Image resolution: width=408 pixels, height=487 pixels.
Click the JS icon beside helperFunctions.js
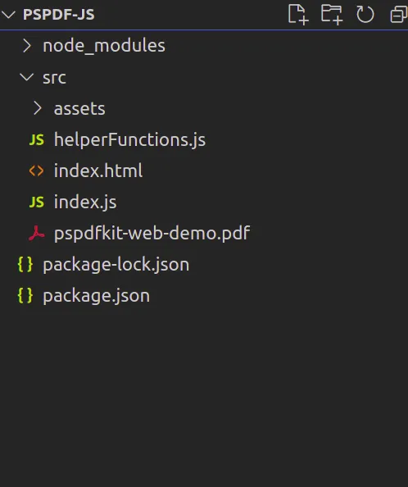[x=37, y=139]
